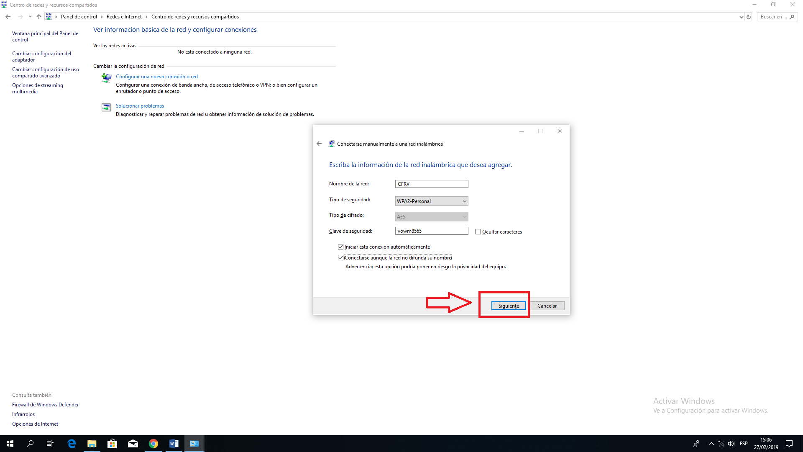The image size is (803, 452).
Task: Open File Explorer from the taskbar
Action: [92, 444]
